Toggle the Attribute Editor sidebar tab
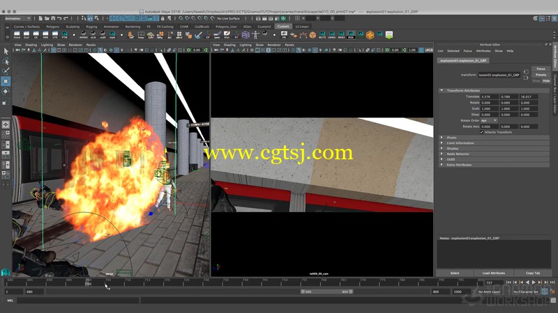Image resolution: width=558 pixels, height=313 pixels. click(x=555, y=57)
